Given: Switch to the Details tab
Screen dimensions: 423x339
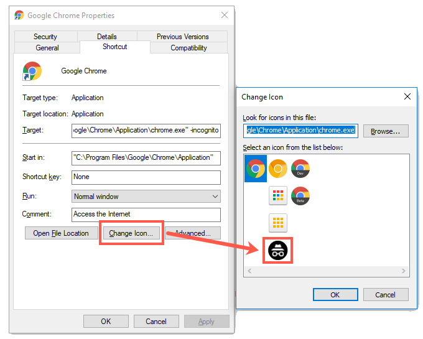Looking at the screenshot, I should [x=107, y=37].
